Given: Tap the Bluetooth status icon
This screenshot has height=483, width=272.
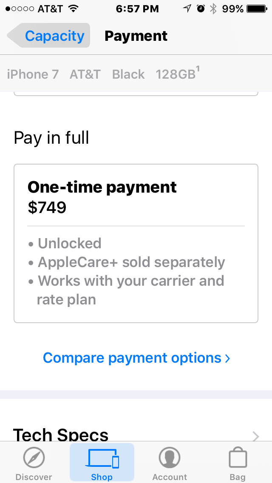Looking at the screenshot, I should (213, 9).
